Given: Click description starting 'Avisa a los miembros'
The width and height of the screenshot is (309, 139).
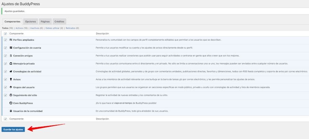Looking at the screenshot, I should point(175,79).
